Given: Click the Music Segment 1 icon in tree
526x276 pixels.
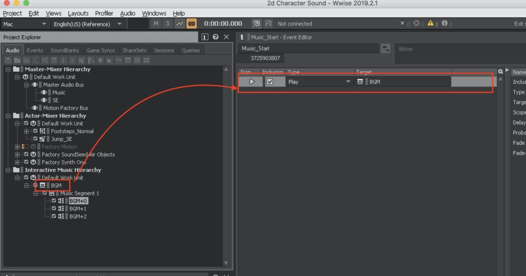Looking at the screenshot, I should tap(52, 194).
